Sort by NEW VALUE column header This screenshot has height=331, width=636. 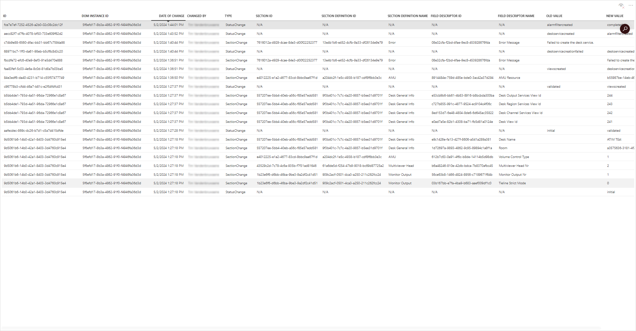point(615,16)
